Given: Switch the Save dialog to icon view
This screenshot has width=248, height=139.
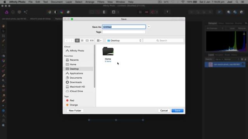Looking at the screenshot, I should point(77,41).
